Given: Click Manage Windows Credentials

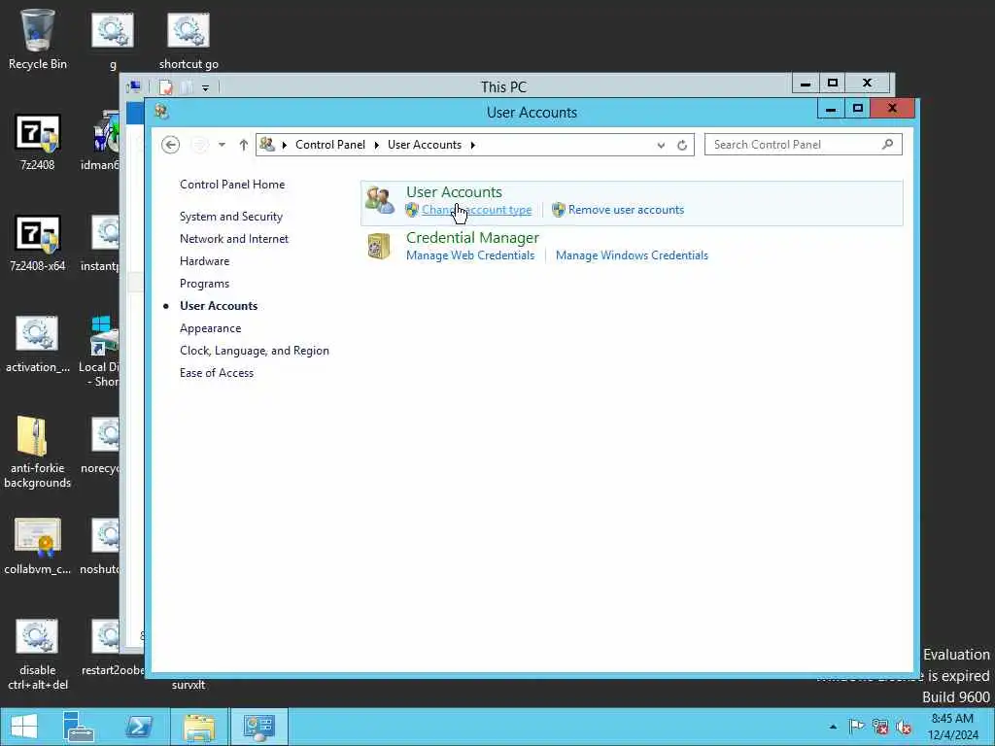Looking at the screenshot, I should point(632,255).
